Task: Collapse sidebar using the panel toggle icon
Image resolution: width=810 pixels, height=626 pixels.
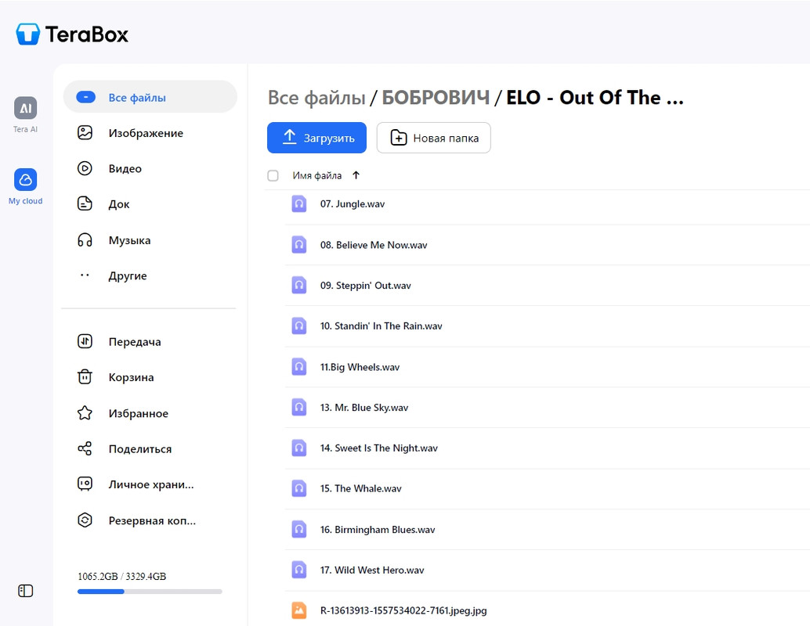Action: (x=25, y=591)
